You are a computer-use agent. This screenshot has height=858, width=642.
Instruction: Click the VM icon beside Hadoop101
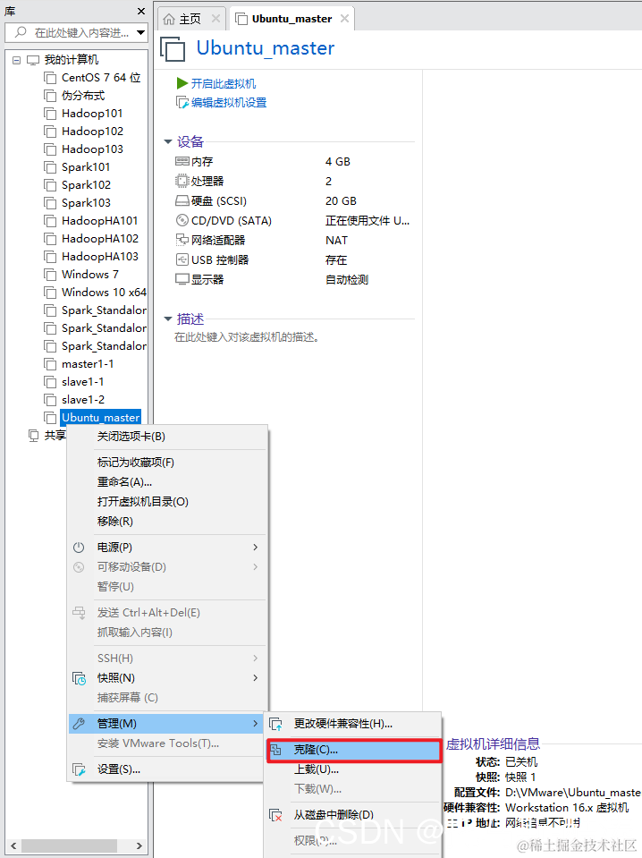[x=50, y=114]
